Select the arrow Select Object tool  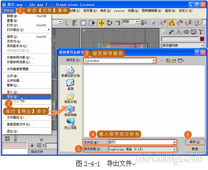67,23
